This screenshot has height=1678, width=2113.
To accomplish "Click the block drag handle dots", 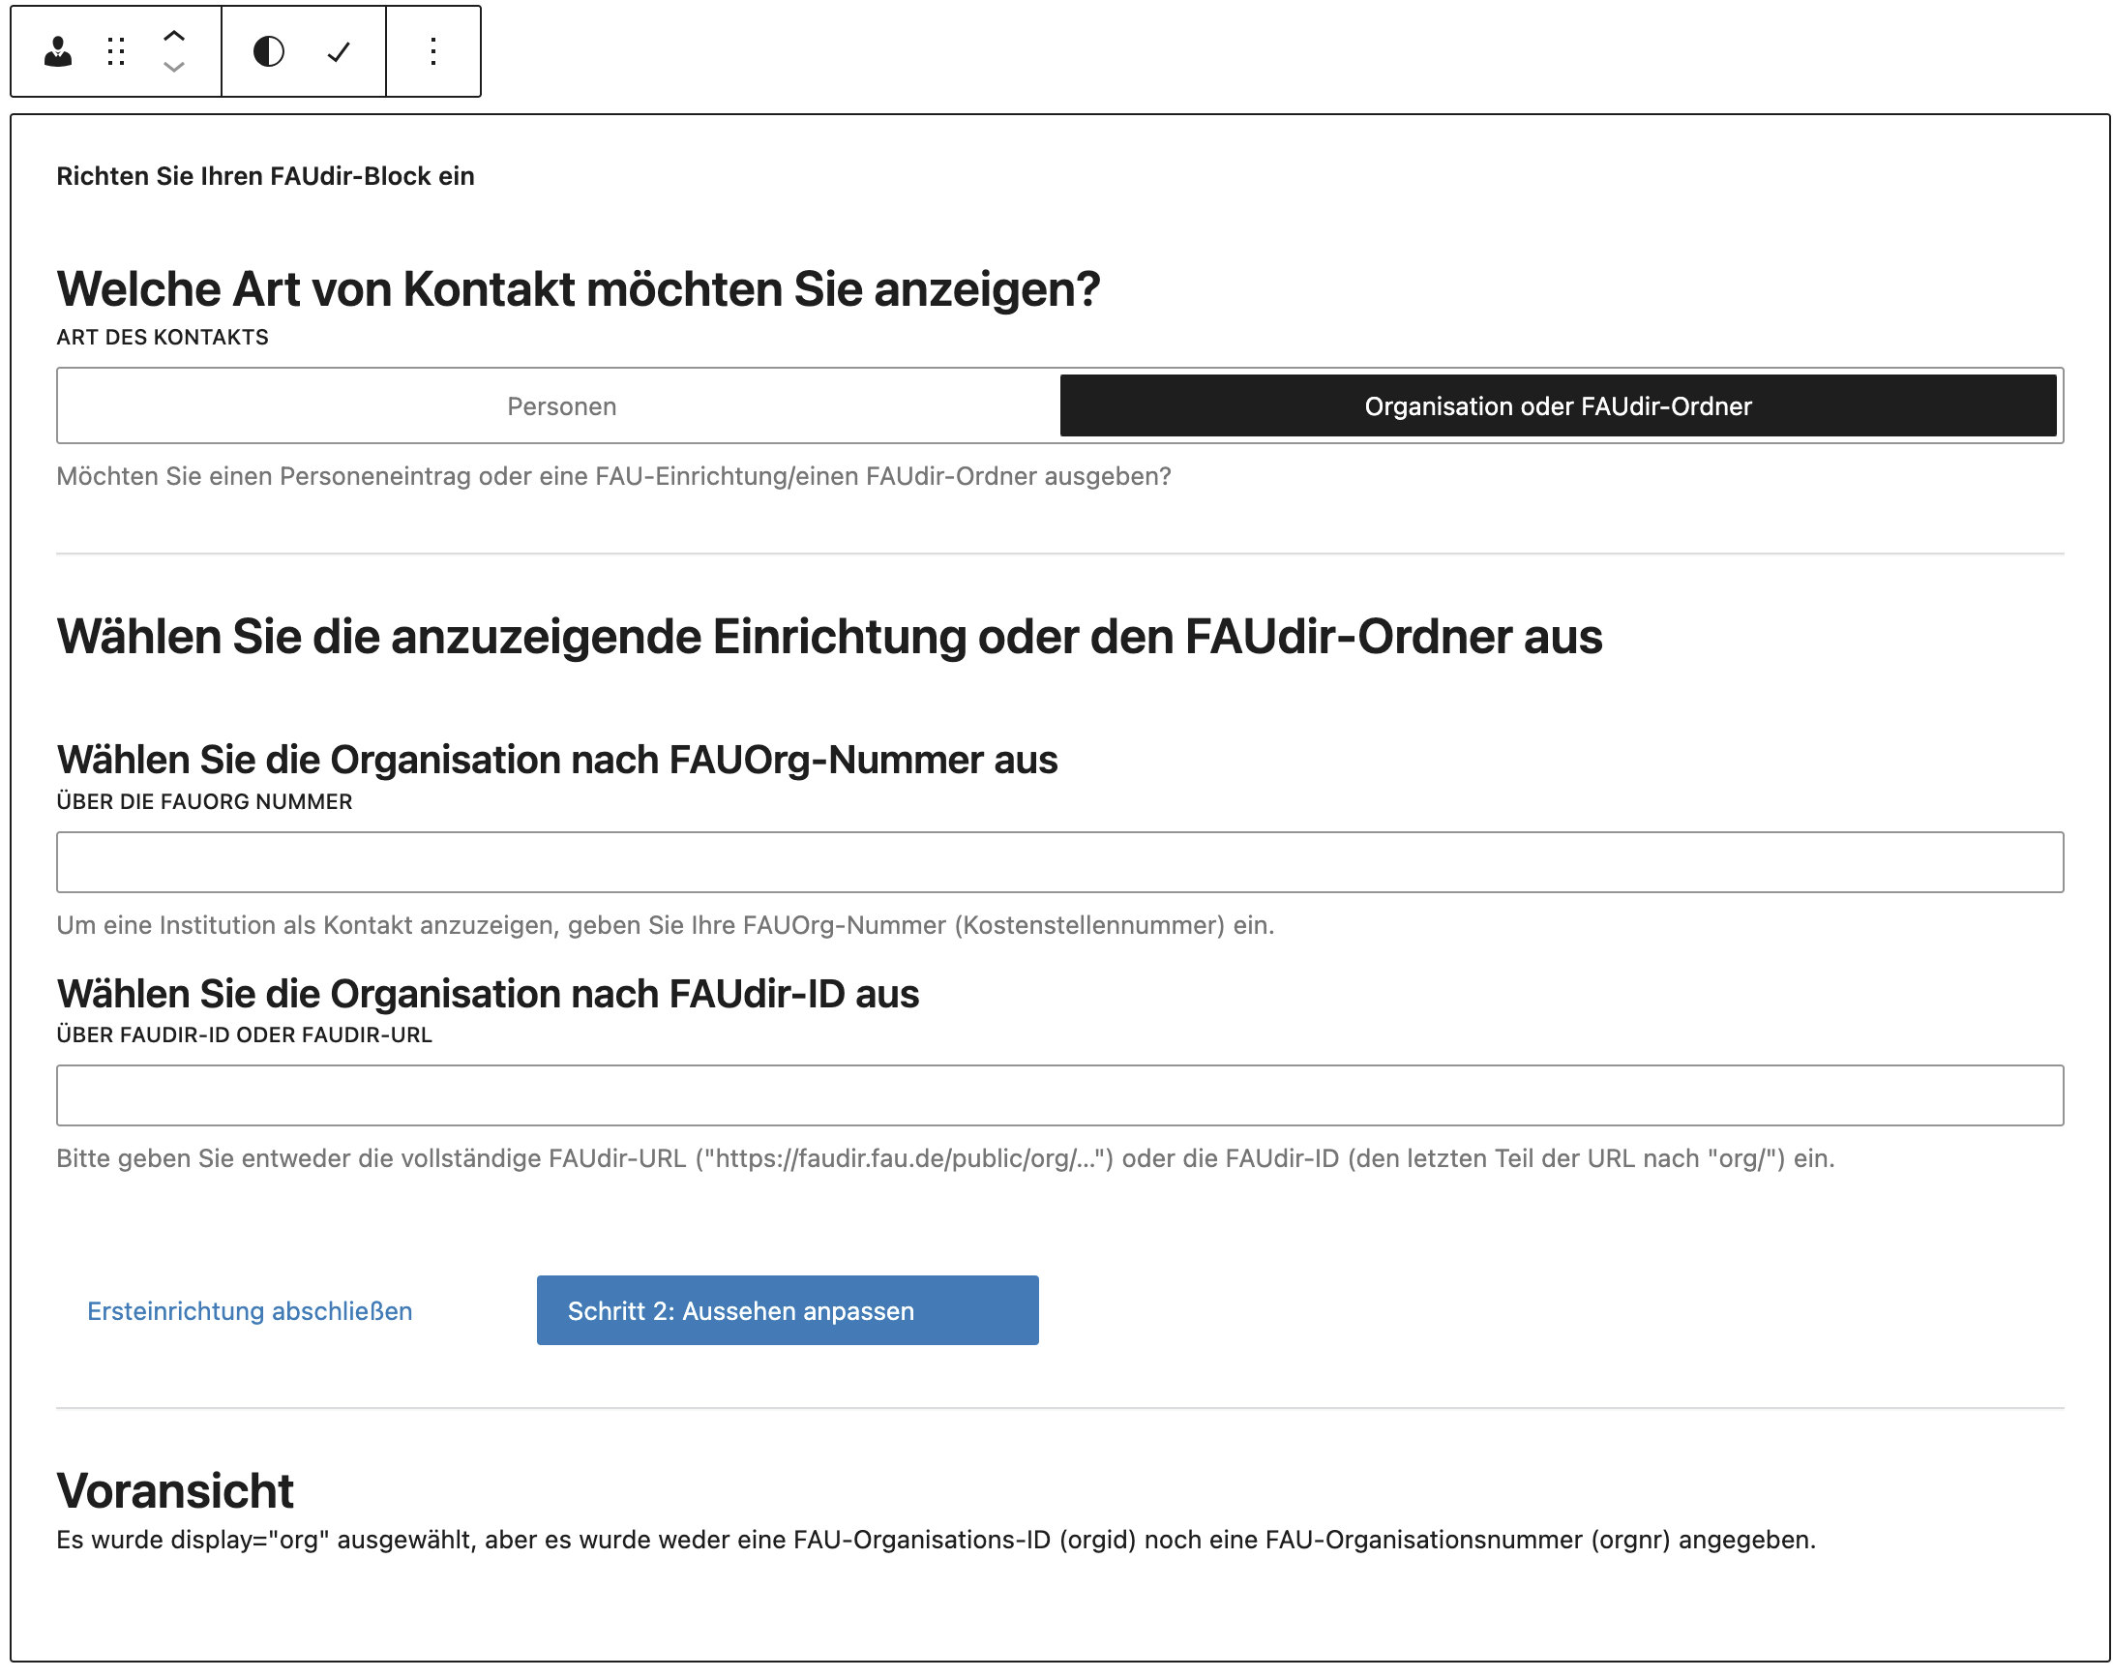I will 116,51.
